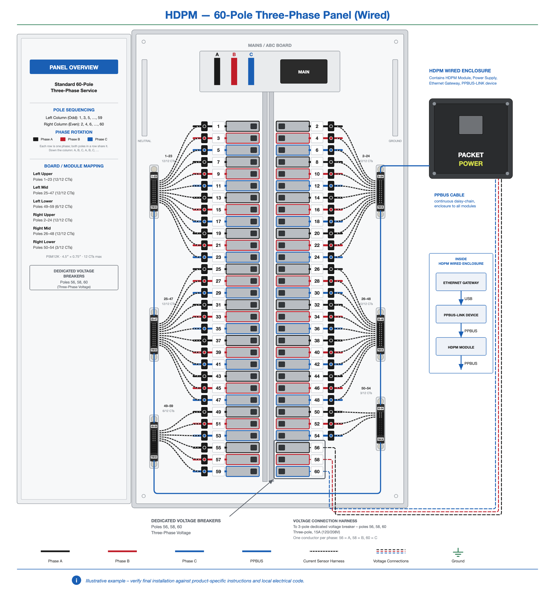Click the PANEL OVERVIEW header
The width and height of the screenshot is (555, 593).
coord(74,67)
